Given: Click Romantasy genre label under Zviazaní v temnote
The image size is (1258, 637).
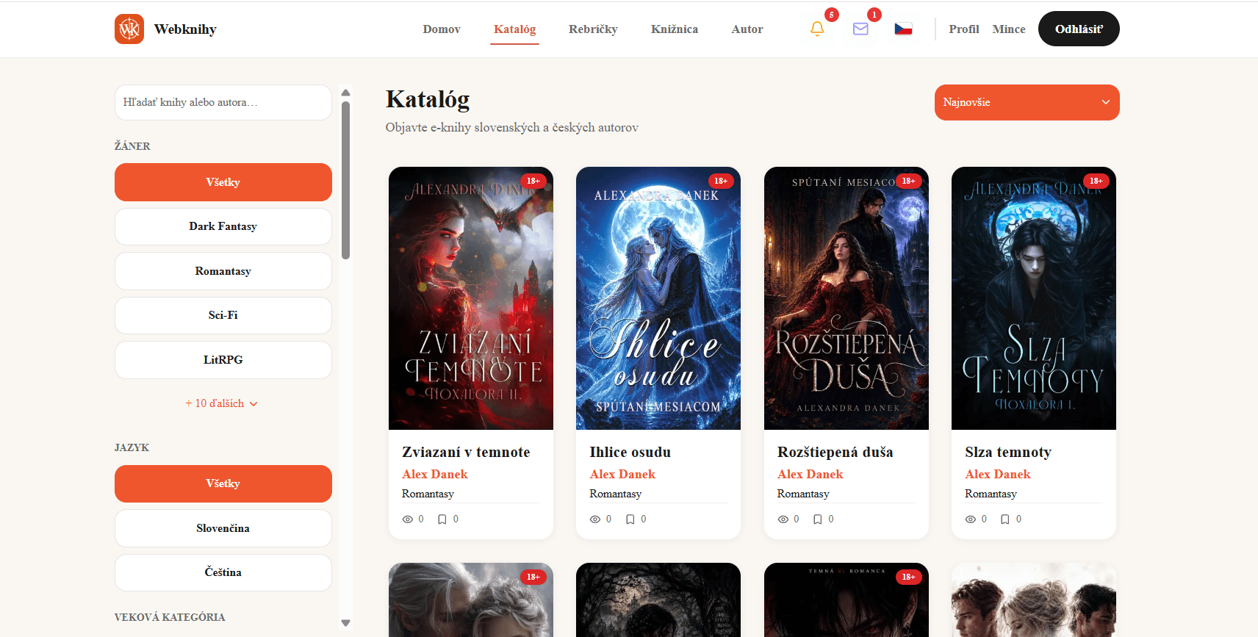Looking at the screenshot, I should pyautogui.click(x=428, y=494).
